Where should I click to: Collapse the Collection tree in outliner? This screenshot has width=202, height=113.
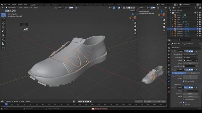[x=170, y=13]
